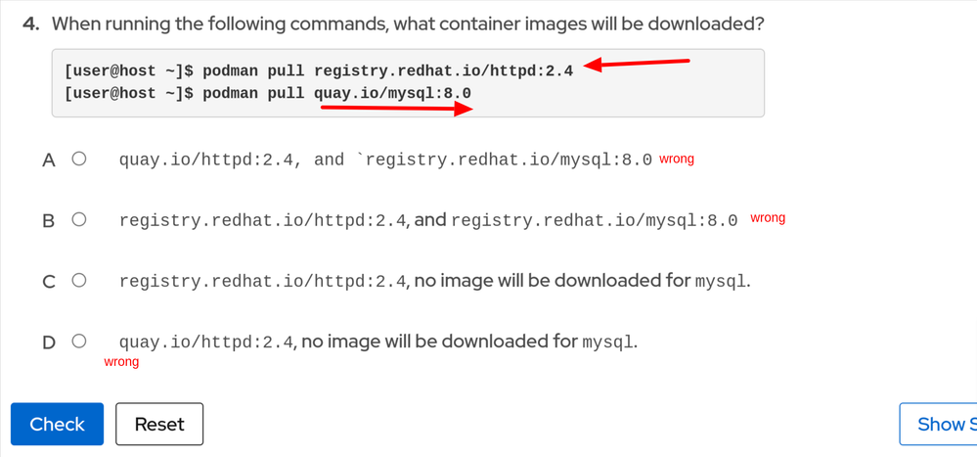The height and width of the screenshot is (457, 977).
Task: Click the answer text starting quay.io/httpd:2.4, and
Action: tap(385, 160)
